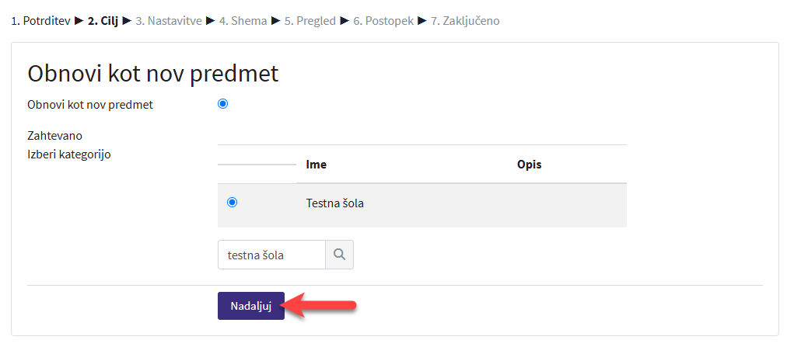Go to step "1. Potrditev"

pyautogui.click(x=40, y=21)
